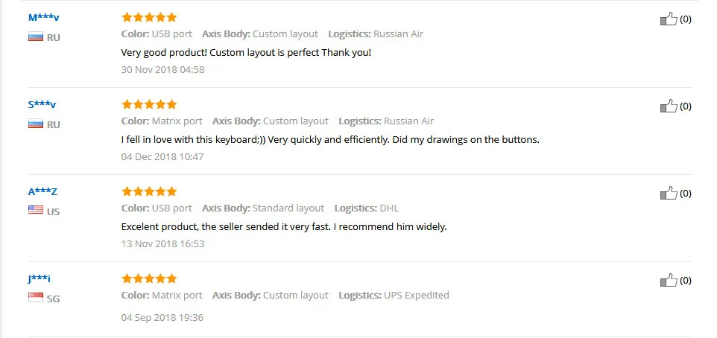
Task: Click the star rating above DHL review
Action: pos(149,191)
